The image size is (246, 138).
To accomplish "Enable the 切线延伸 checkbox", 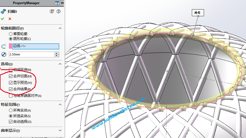I will click(x=11, y=70).
